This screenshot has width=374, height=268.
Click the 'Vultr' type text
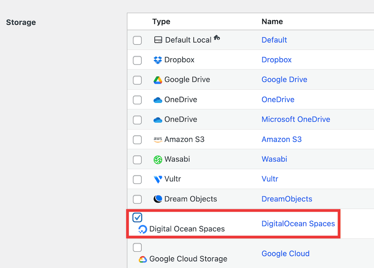(x=173, y=179)
